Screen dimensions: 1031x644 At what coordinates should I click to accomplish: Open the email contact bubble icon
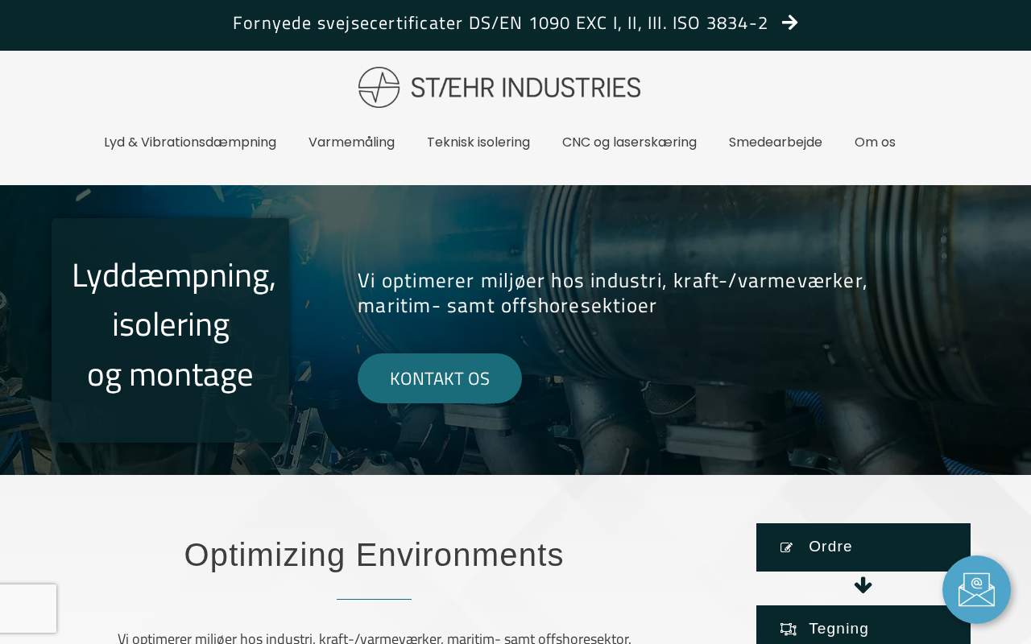[976, 589]
